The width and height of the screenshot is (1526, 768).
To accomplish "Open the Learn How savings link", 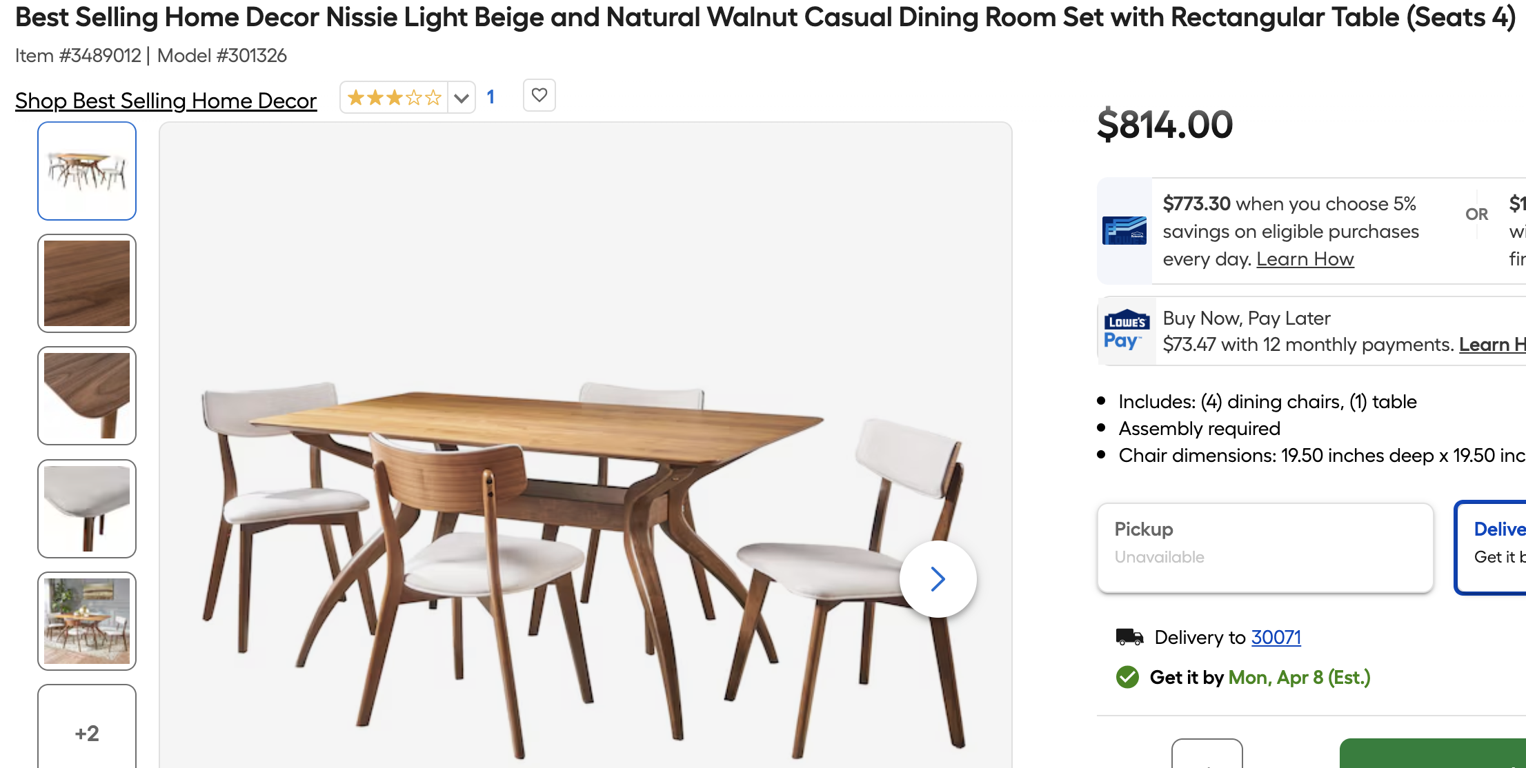I will [x=1305, y=259].
